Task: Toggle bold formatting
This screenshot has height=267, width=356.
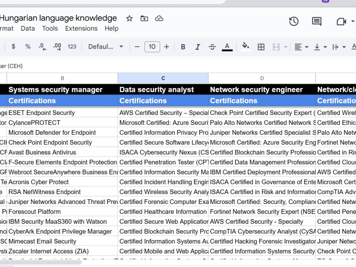Action: (x=183, y=47)
